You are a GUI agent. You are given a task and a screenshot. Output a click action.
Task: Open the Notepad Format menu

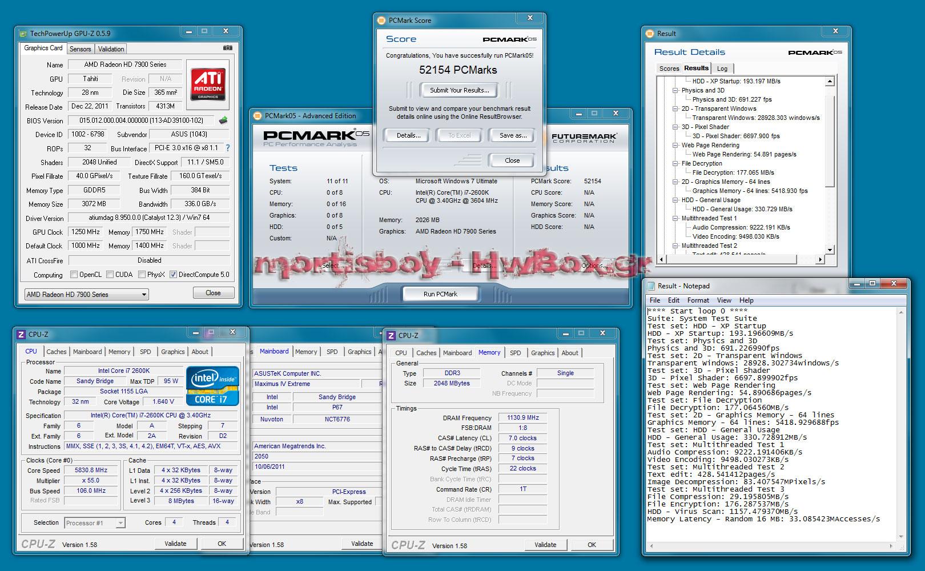tap(698, 300)
